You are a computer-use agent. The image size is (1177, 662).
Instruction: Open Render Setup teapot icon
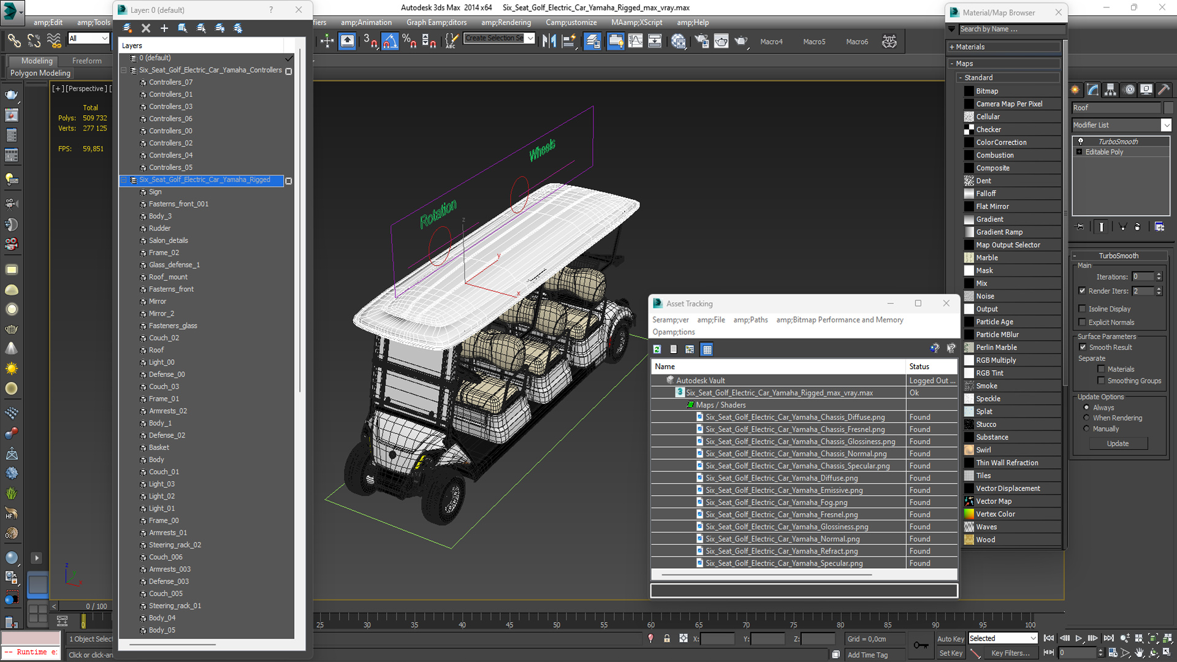coord(701,41)
